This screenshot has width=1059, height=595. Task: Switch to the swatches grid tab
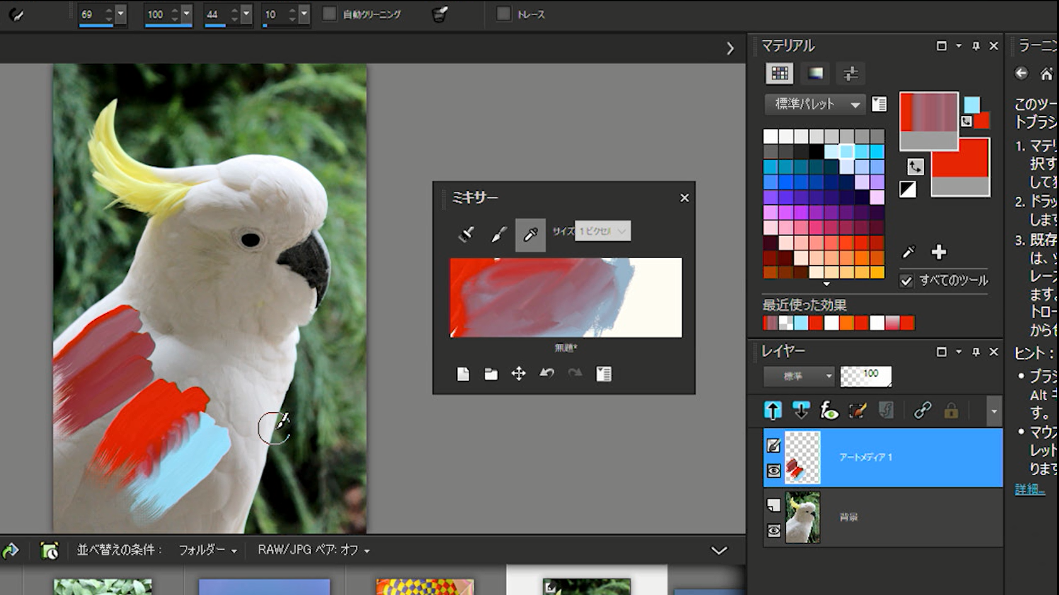click(779, 74)
